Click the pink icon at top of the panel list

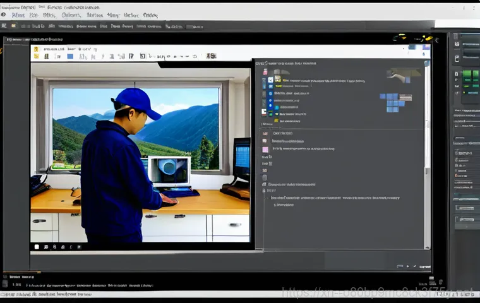point(265,72)
